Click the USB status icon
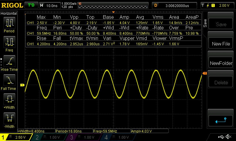This screenshot has width=236, height=141. tap(222, 137)
